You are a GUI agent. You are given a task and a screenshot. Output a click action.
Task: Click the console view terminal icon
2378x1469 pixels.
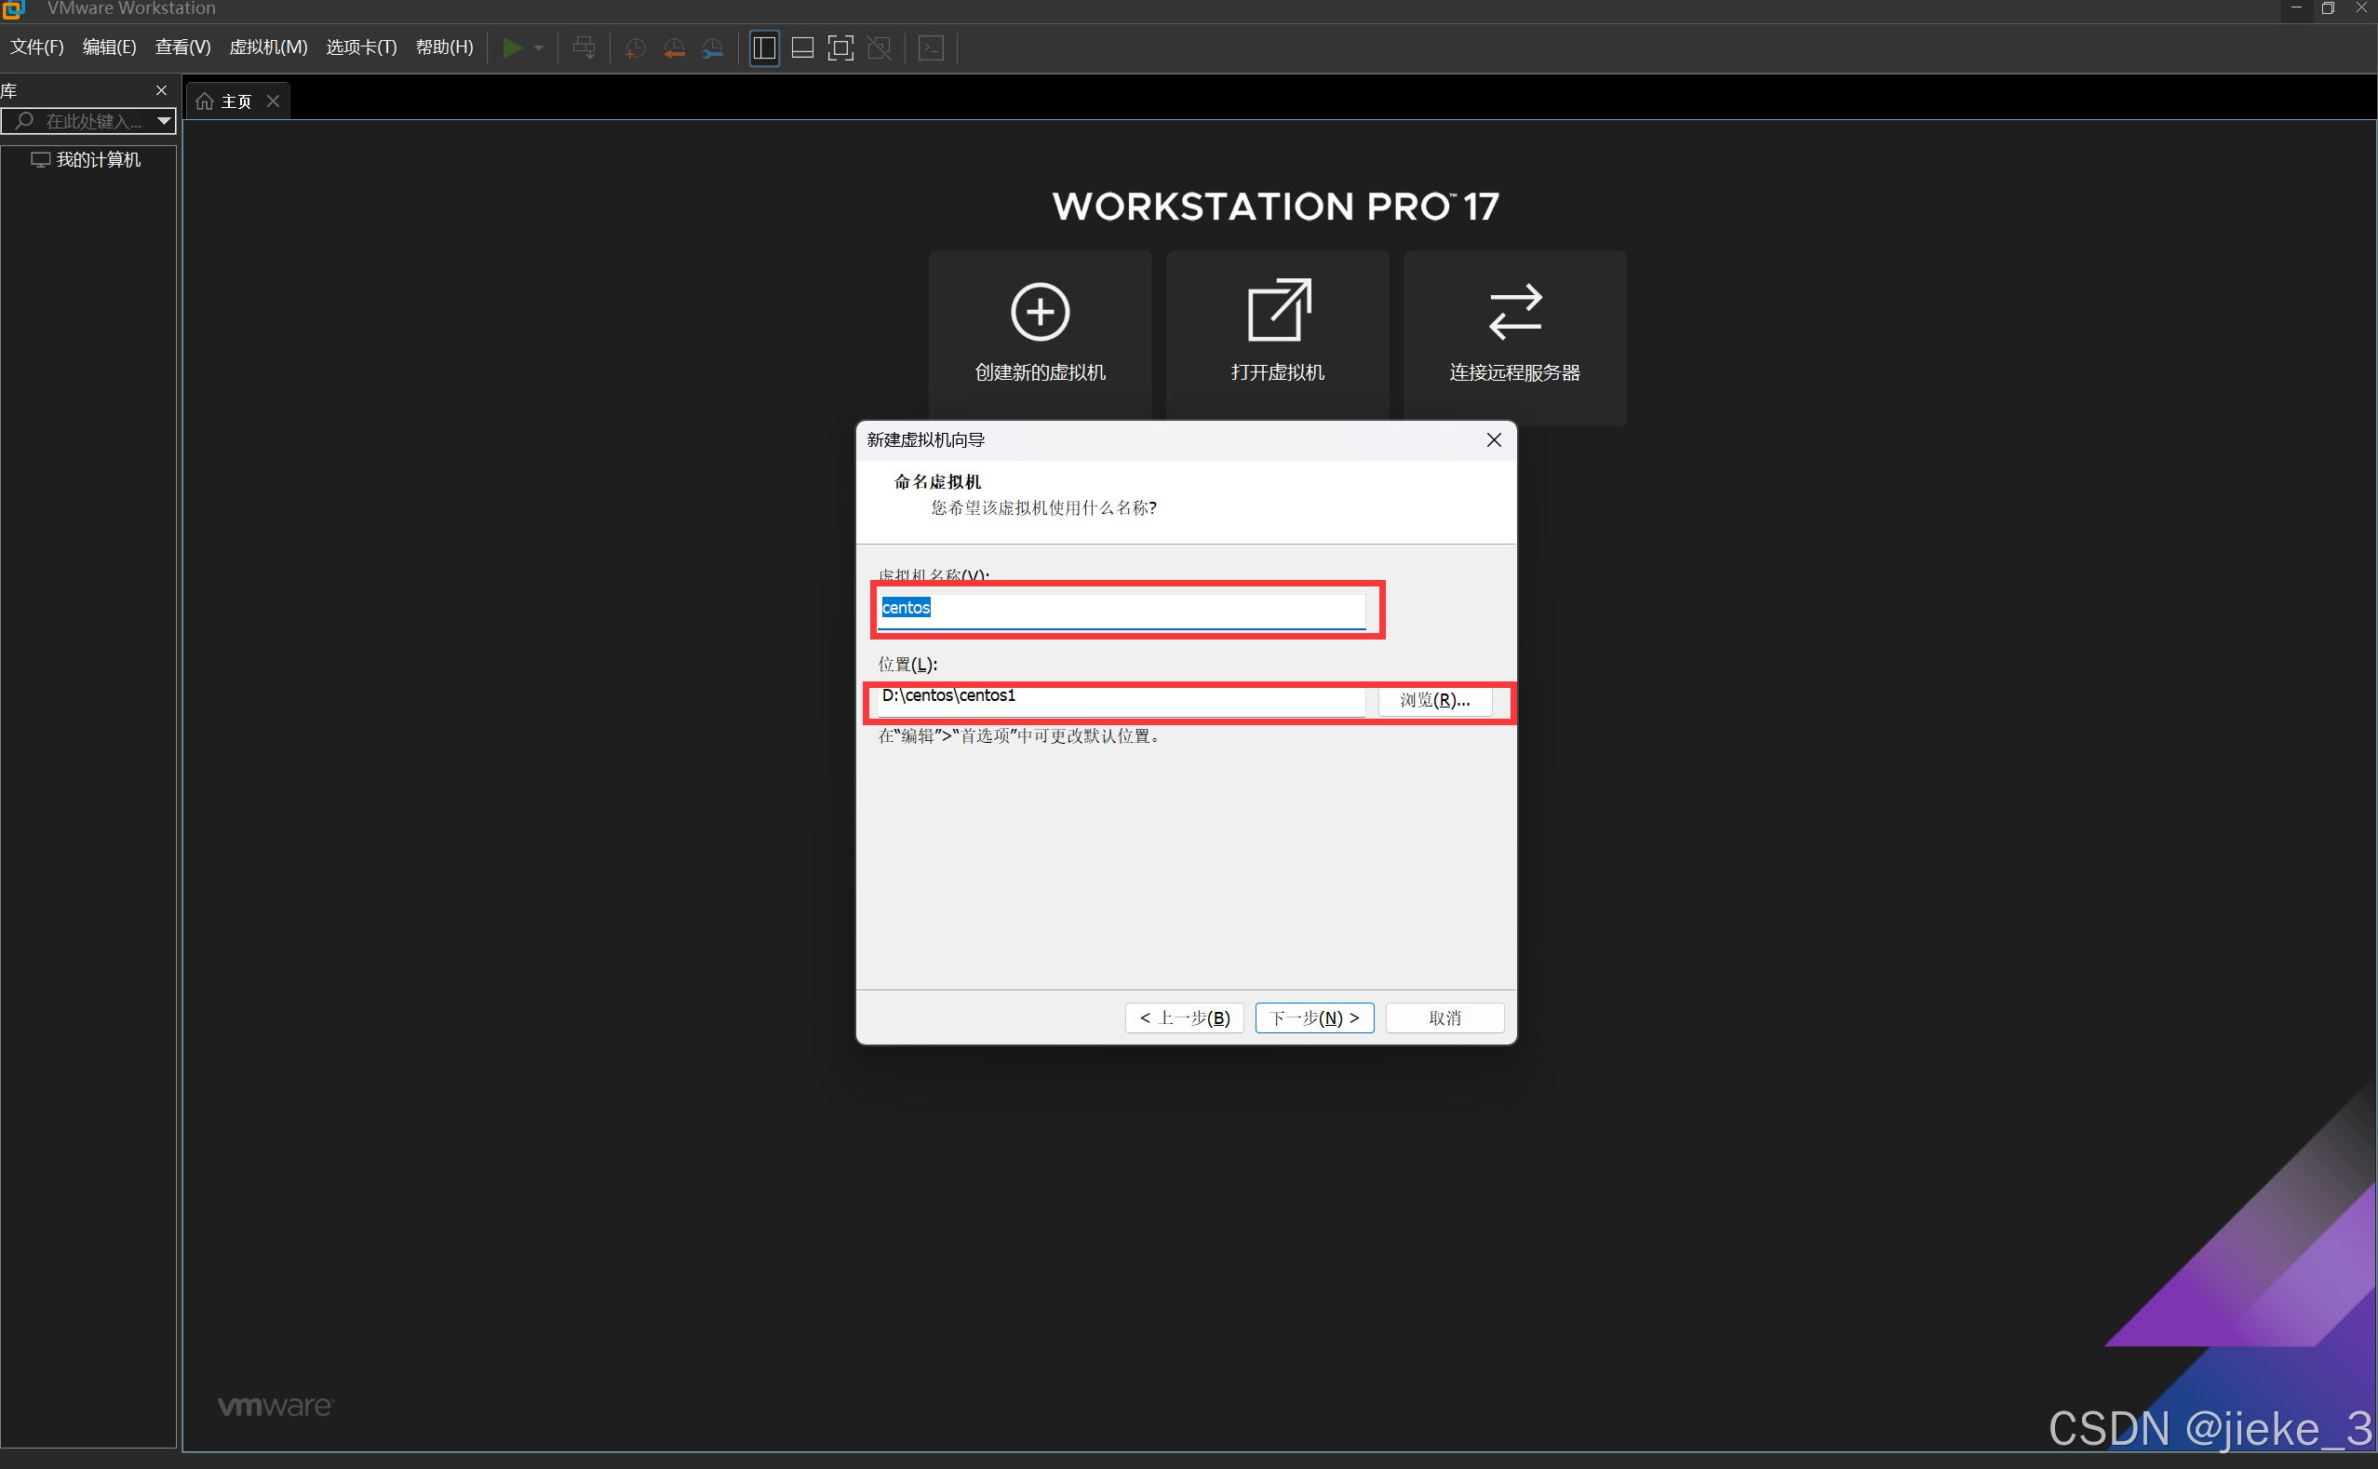[931, 47]
